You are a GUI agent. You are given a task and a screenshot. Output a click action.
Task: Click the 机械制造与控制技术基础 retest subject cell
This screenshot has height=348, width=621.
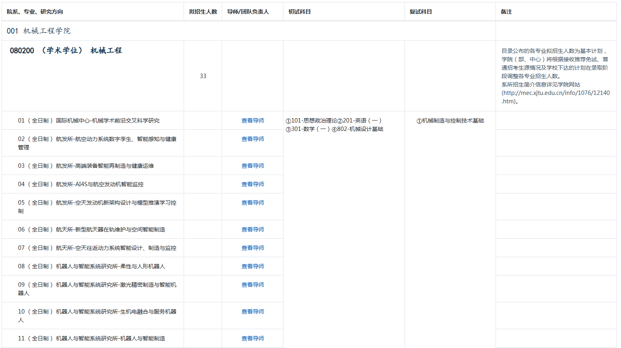[451, 120]
